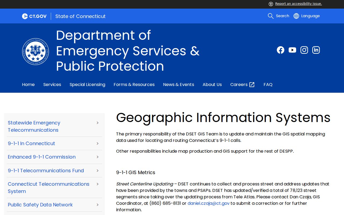Open the YouTube channel icon
Screen dimensions: 344x215
(x=292, y=50)
